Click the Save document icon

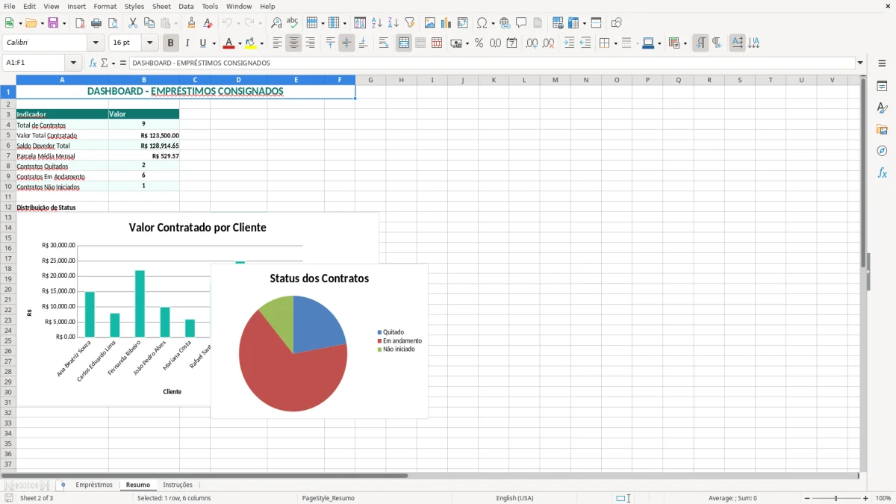53,23
